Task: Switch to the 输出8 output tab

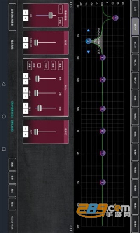Action: pyautogui.click(x=135, y=224)
